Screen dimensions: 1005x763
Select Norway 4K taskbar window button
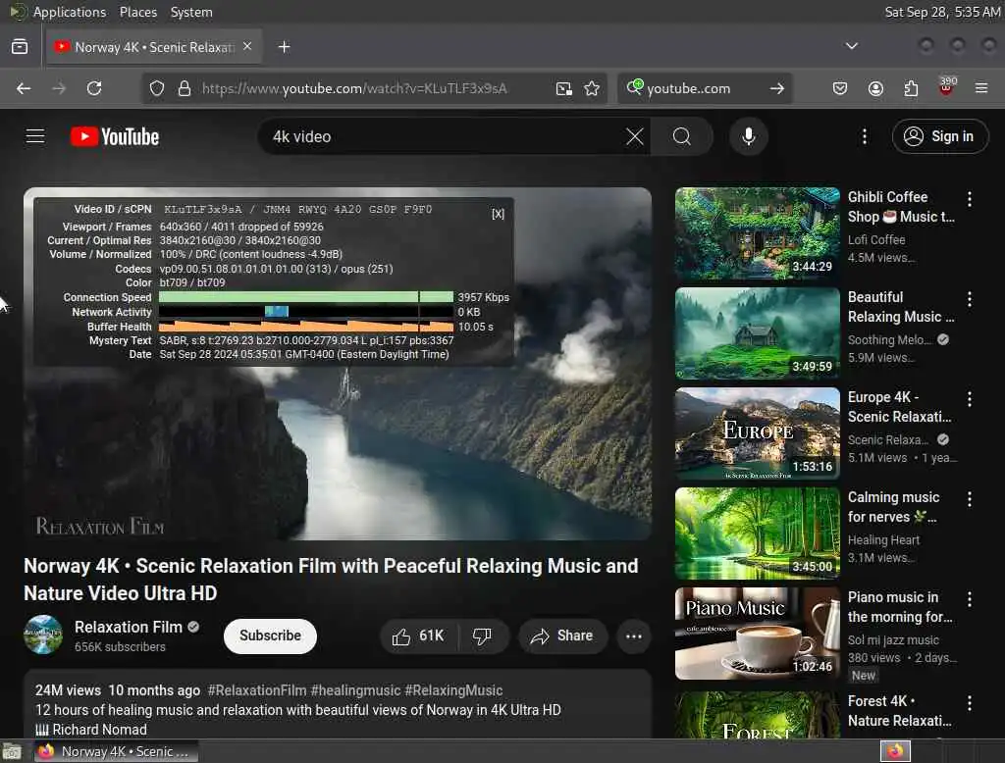pos(116,751)
